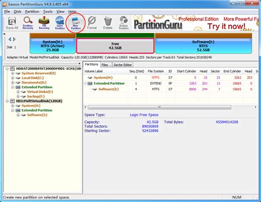Collapse the HD0 disk tree node
Image resolution: width=261 pixels, height=202 pixels.
coord(7,69)
